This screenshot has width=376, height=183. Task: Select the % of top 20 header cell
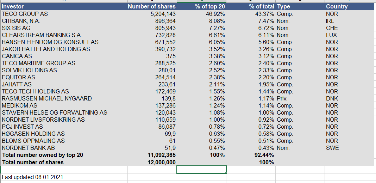click(210, 7)
